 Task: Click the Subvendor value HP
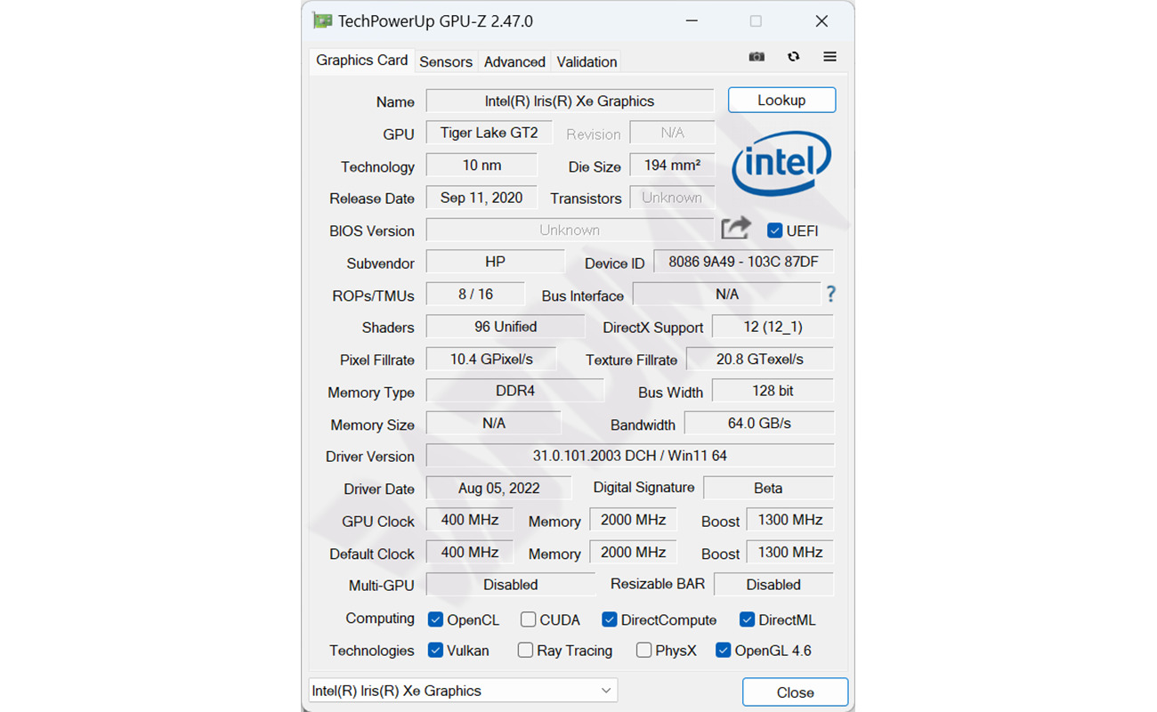pyautogui.click(x=496, y=262)
